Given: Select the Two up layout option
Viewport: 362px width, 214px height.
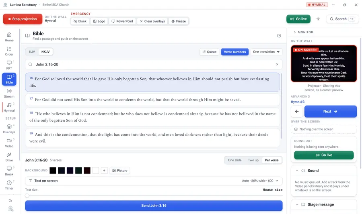Looking at the screenshot, I should 253,160.
